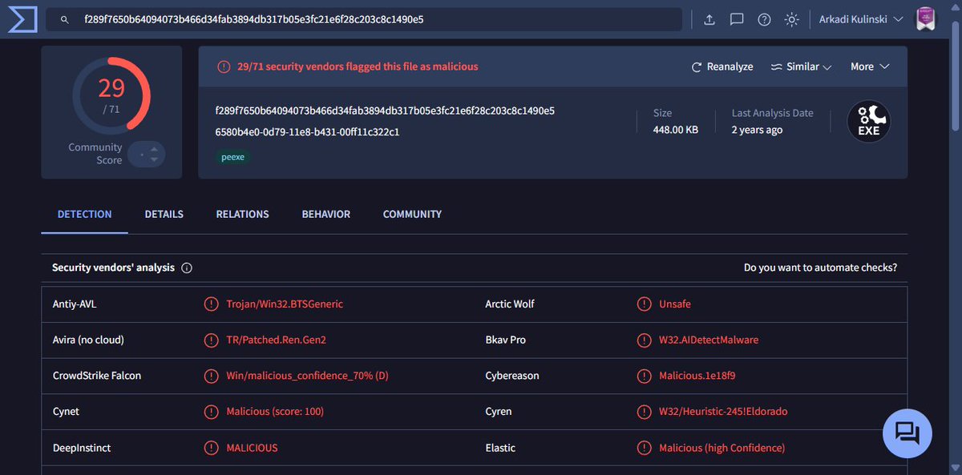Expand the More dropdown
Screen dimensions: 962x475
pyautogui.click(x=870, y=66)
